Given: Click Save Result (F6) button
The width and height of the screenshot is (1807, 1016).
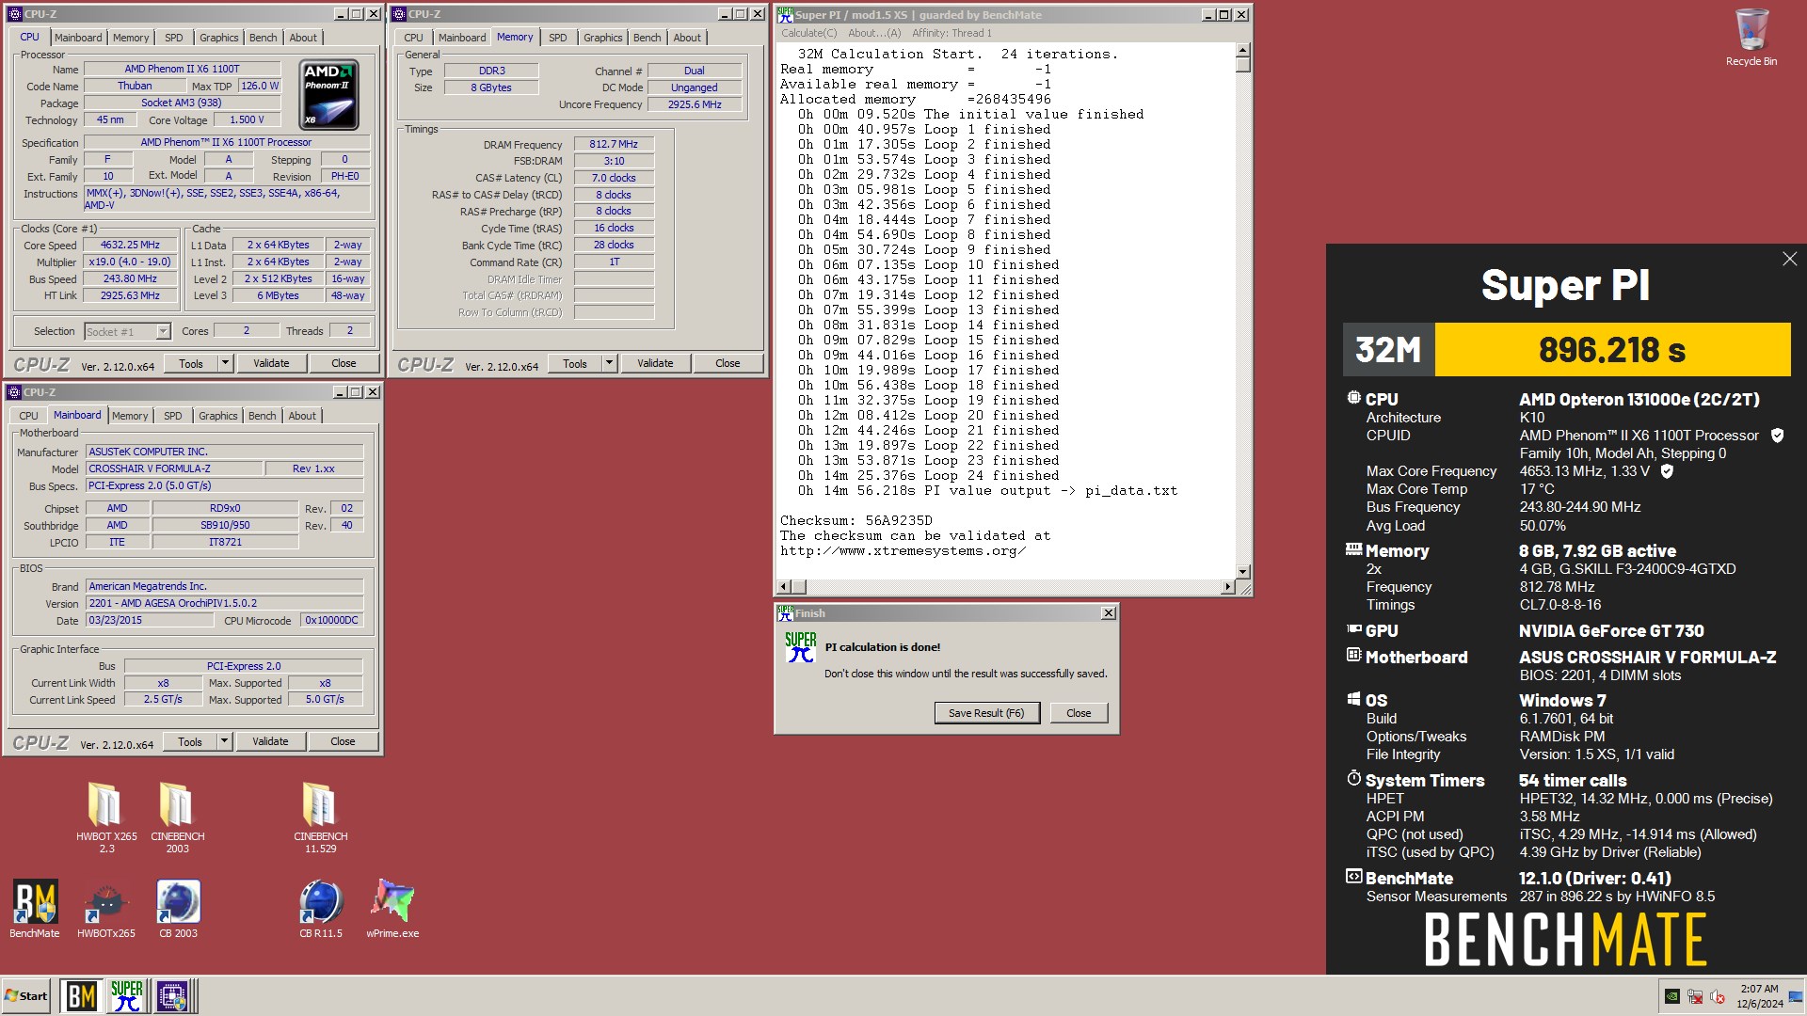Looking at the screenshot, I should click(x=986, y=713).
